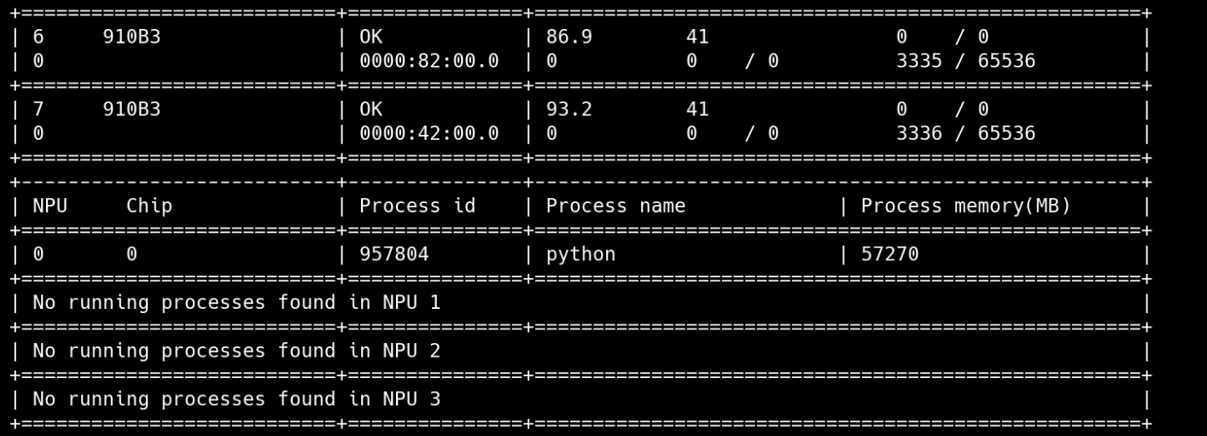Click the no running processes line for NPU 2
The height and width of the screenshot is (436, 1207).
pyautogui.click(x=236, y=351)
